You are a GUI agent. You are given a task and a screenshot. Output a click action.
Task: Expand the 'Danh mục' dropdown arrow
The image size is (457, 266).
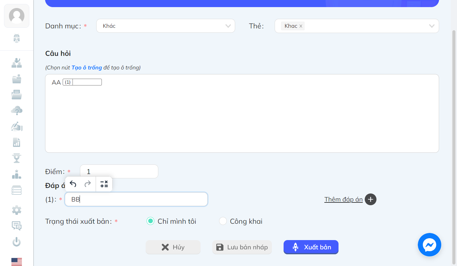[228, 26]
